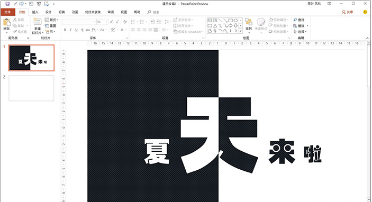Clear all text formatting

[x=125, y=22]
